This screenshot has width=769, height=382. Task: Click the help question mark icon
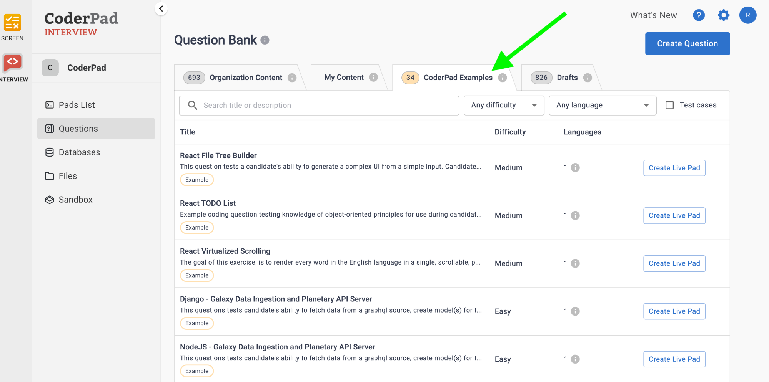pos(699,15)
